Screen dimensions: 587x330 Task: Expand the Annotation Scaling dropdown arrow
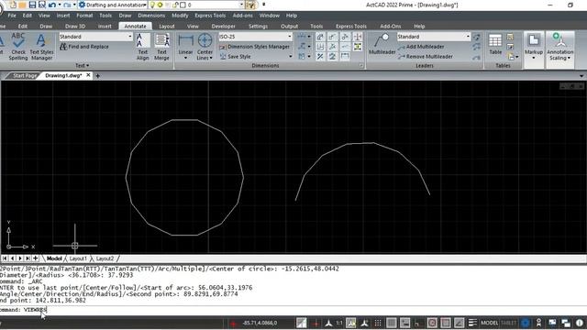click(x=569, y=58)
